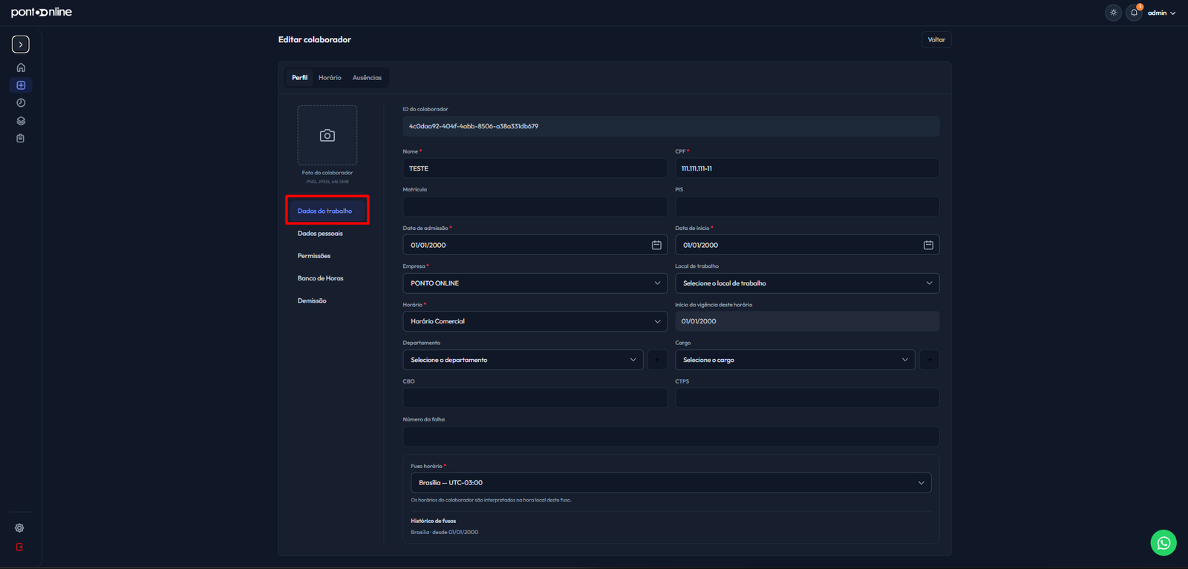Expand the left sidebar with the arrow button
Screen dimensions: 1188x569
click(21, 45)
